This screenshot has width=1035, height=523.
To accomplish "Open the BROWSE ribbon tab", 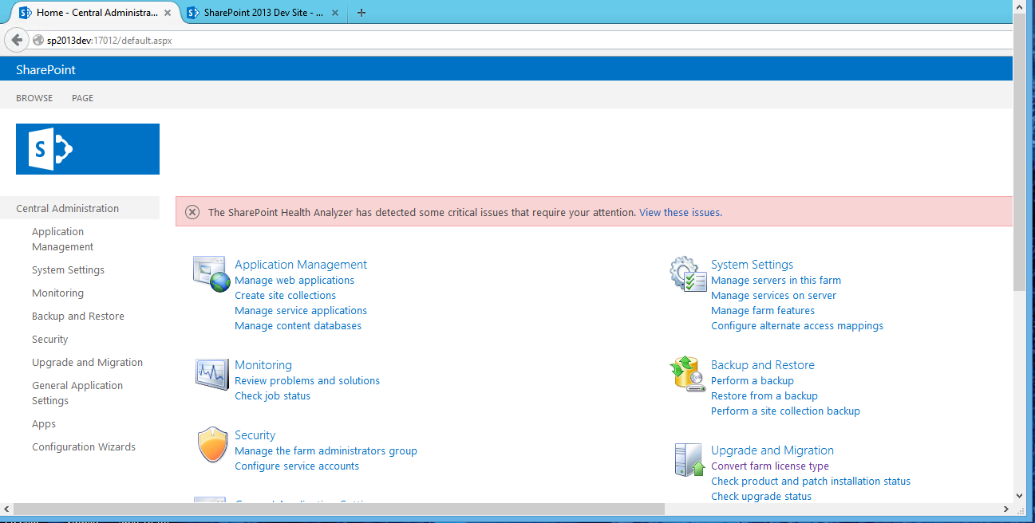I will pyautogui.click(x=34, y=98).
